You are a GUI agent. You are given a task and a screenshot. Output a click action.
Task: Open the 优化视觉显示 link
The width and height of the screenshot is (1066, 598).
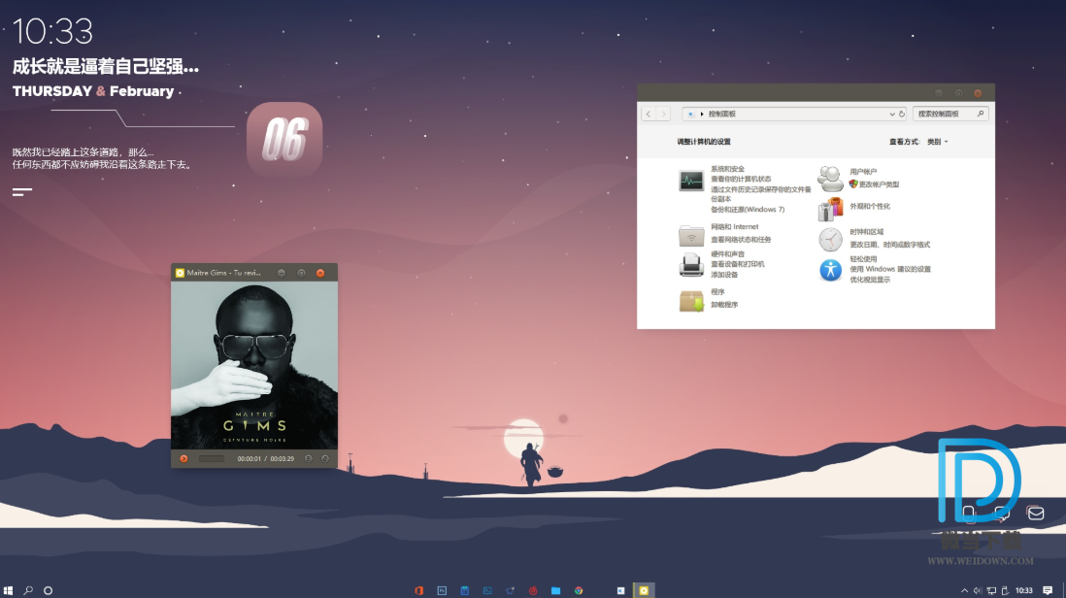point(870,280)
